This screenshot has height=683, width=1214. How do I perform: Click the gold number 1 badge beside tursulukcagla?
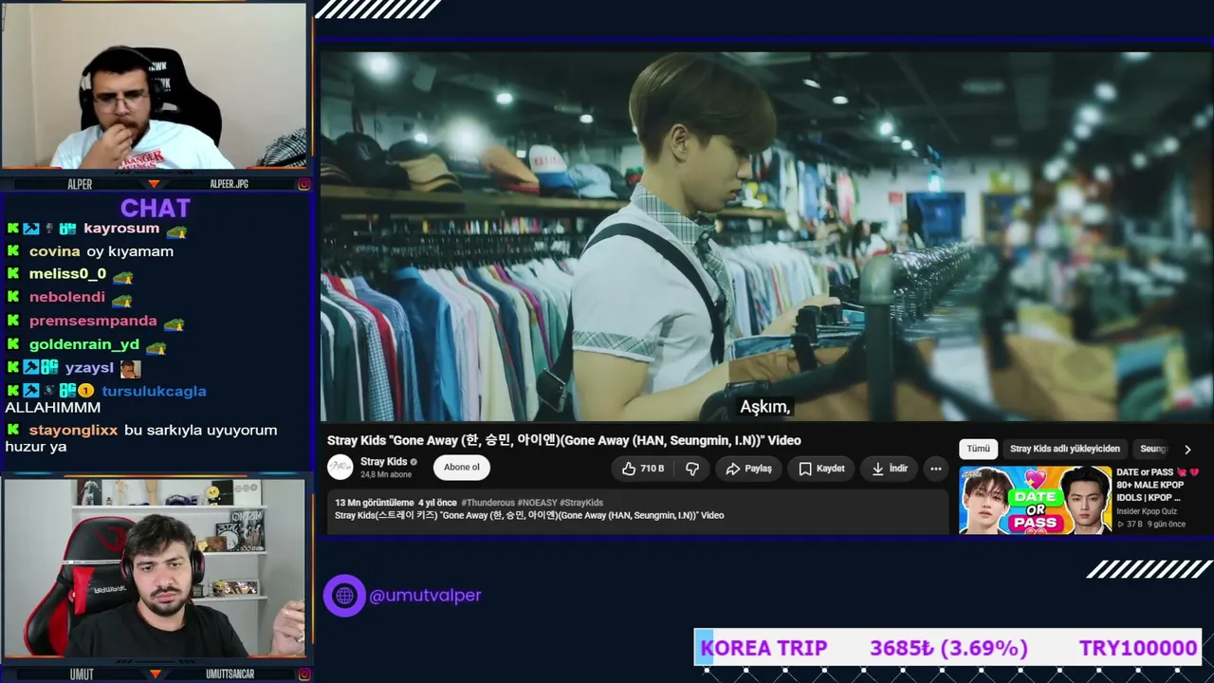click(x=85, y=391)
